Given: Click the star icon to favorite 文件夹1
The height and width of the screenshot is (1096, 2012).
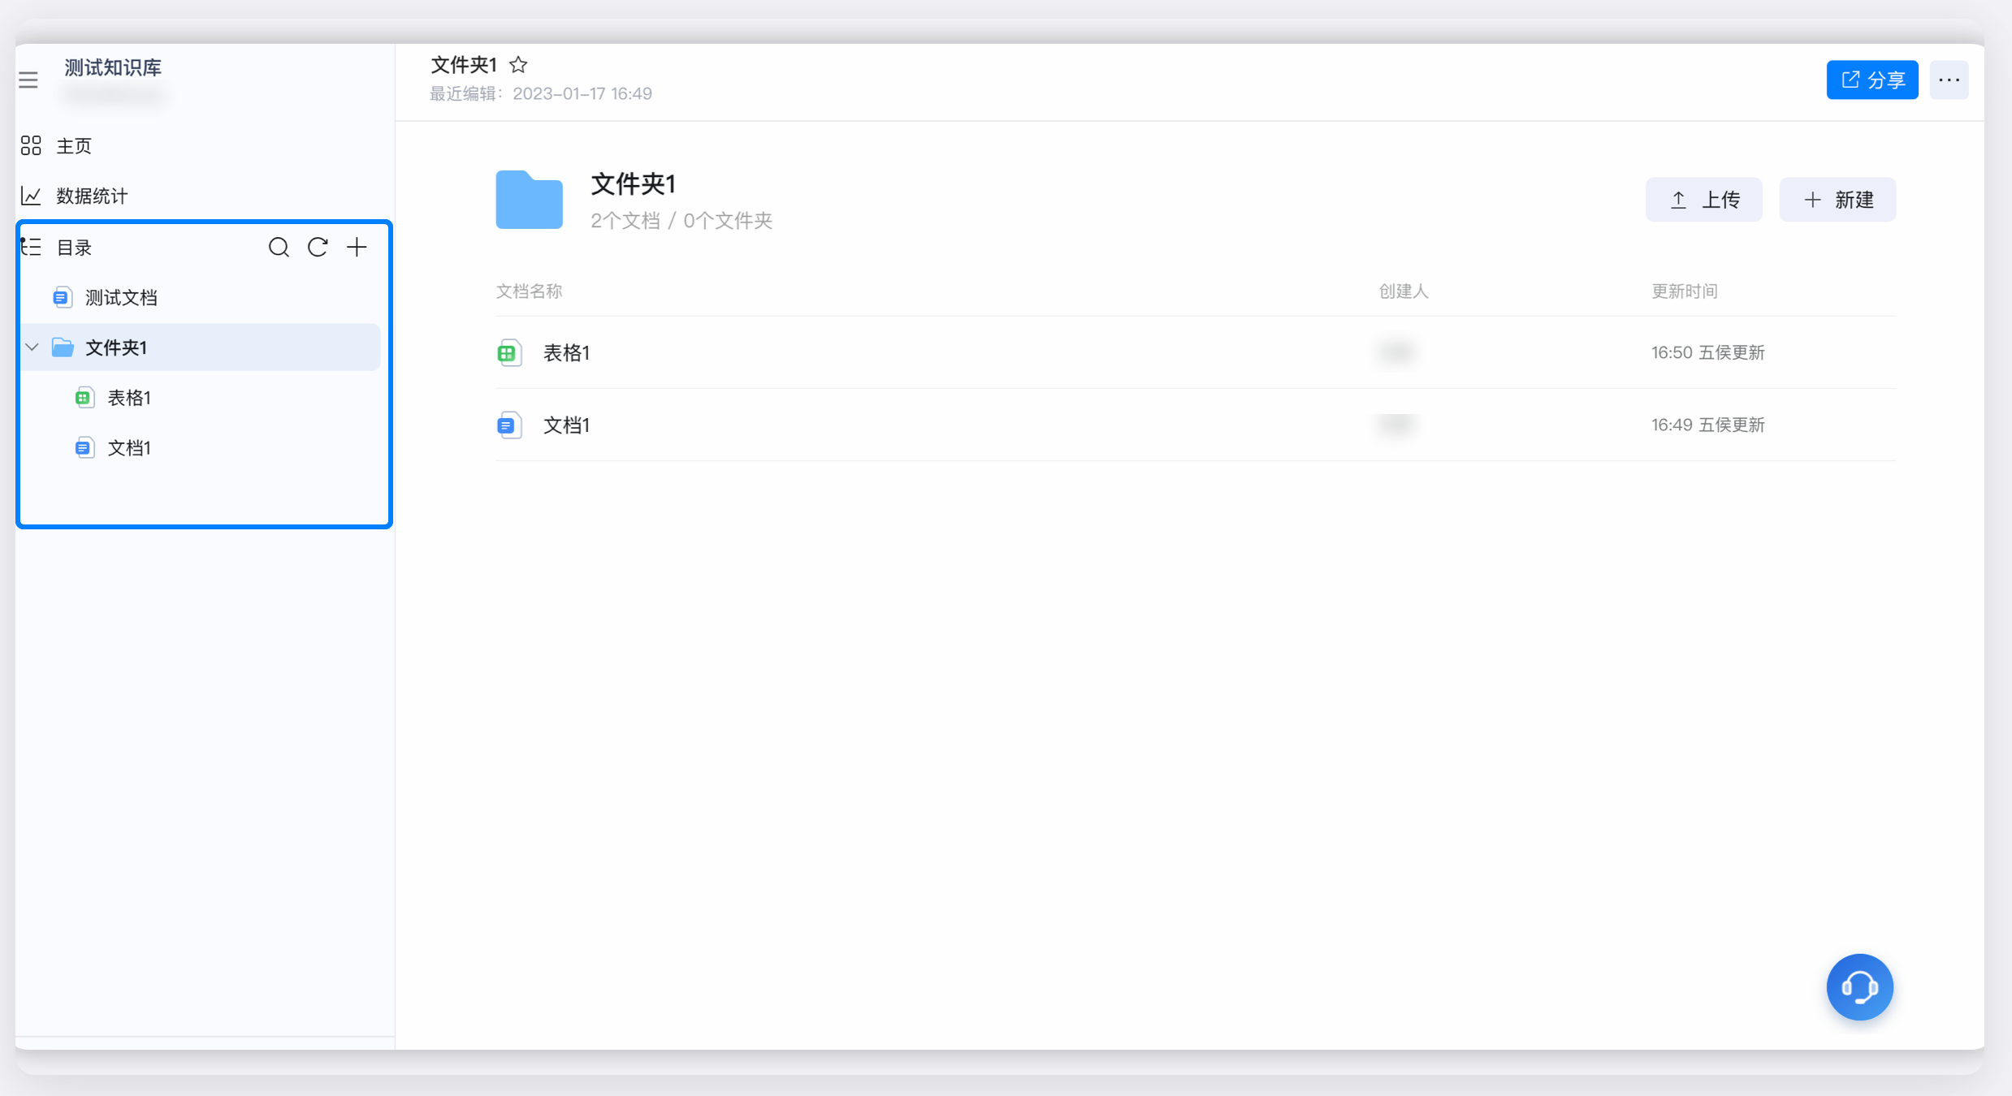Looking at the screenshot, I should pyautogui.click(x=518, y=65).
